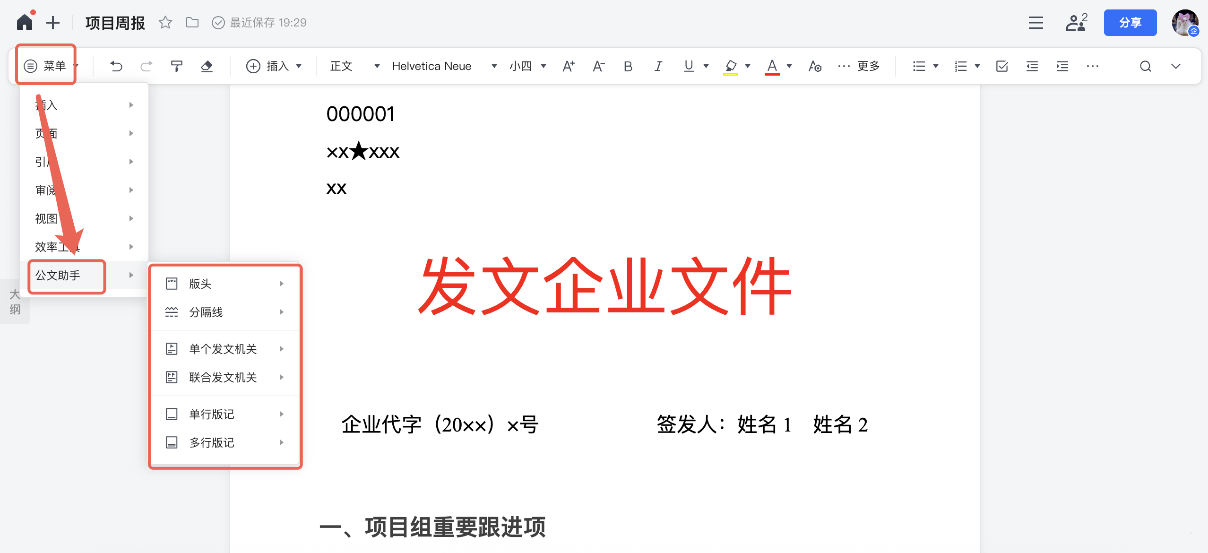Click the blue 分享 button
The width and height of the screenshot is (1208, 553).
point(1130,22)
